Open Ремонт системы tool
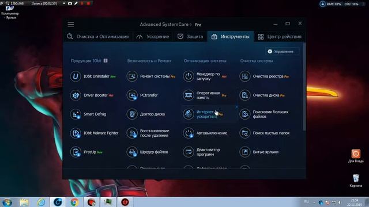 (x=151, y=76)
